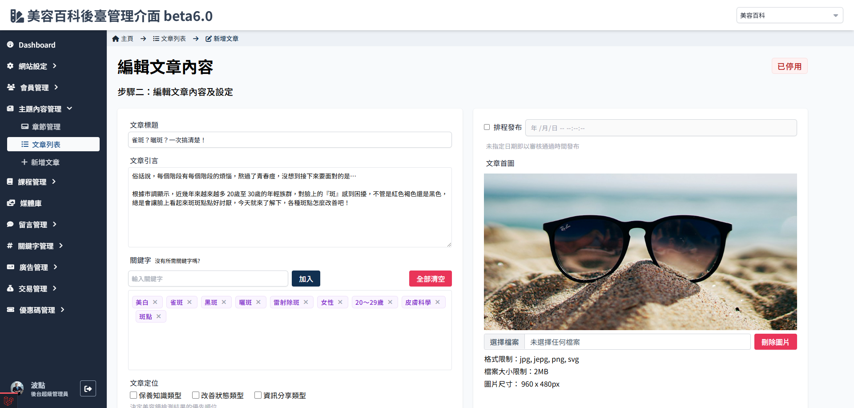Remove the 20～29歲 keyword tag

coord(390,302)
